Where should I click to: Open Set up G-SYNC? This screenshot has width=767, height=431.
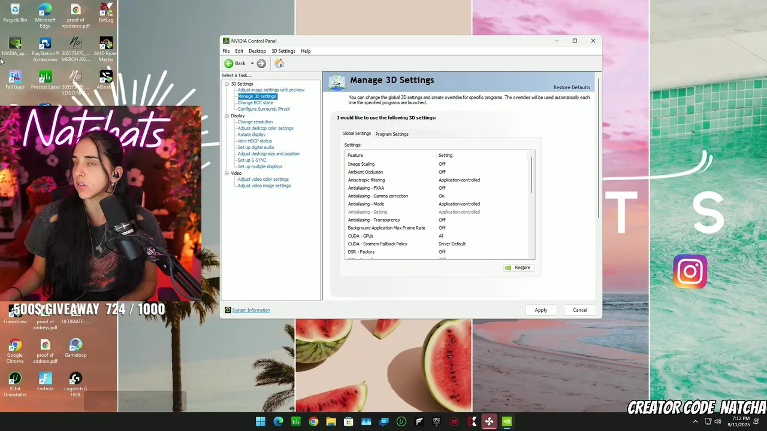[252, 160]
